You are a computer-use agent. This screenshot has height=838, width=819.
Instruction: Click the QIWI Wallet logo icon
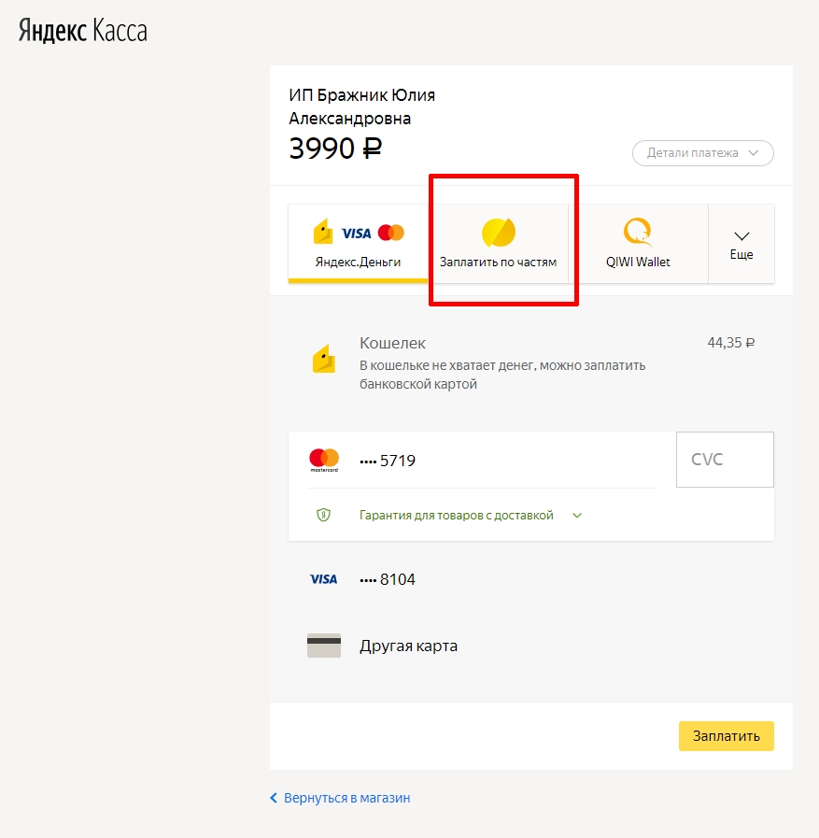click(x=638, y=232)
